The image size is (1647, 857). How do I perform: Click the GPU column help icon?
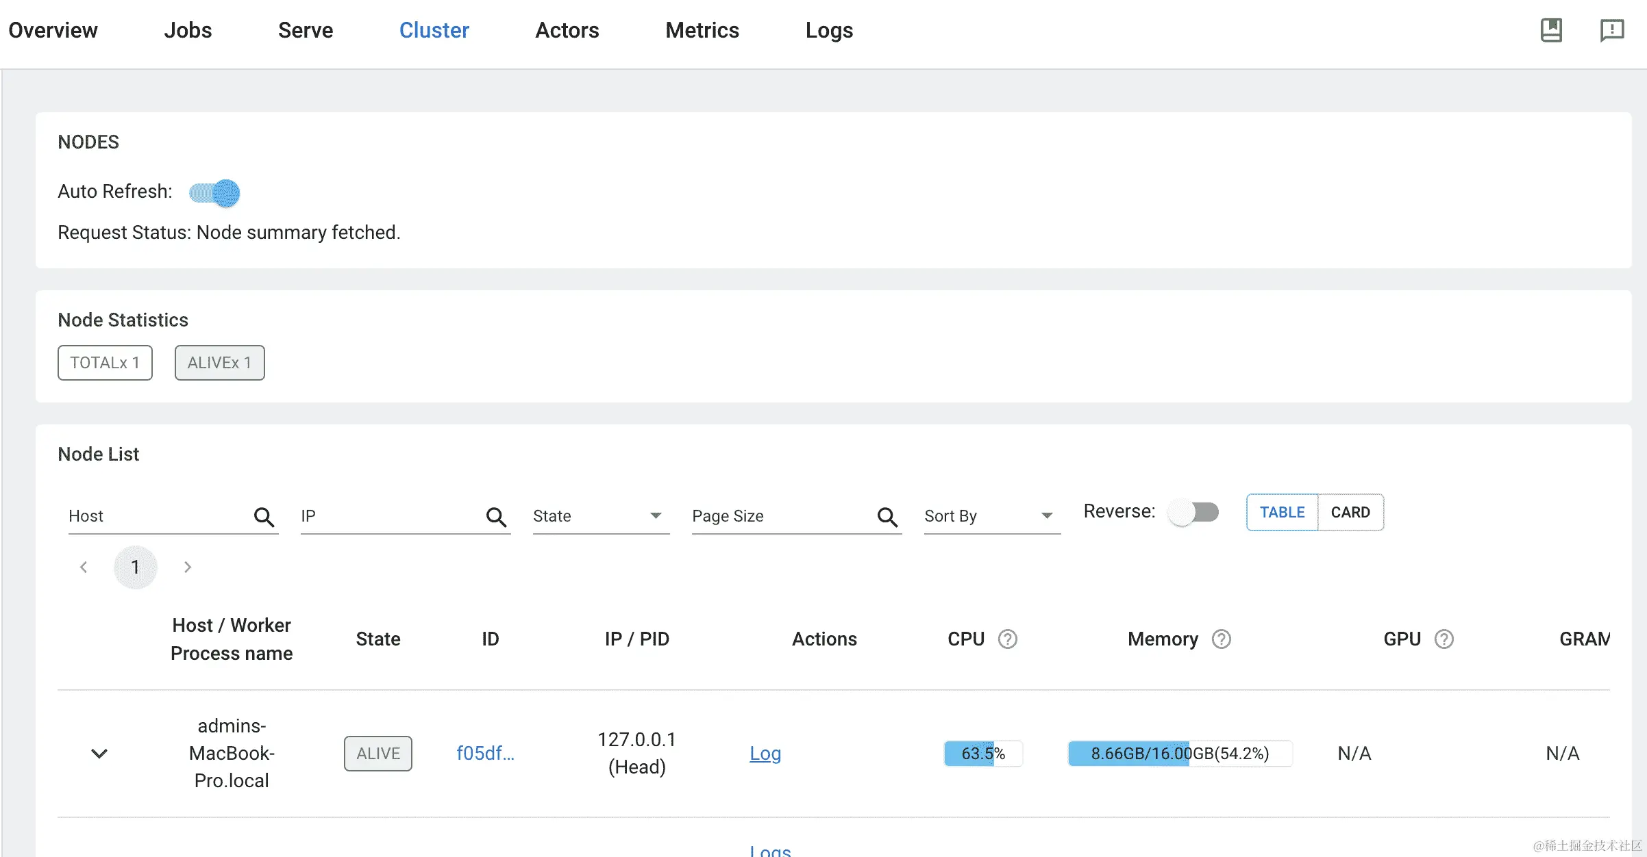1444,639
